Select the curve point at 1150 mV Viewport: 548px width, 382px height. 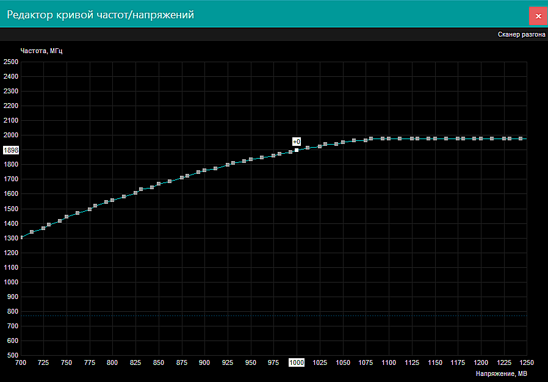click(435, 139)
